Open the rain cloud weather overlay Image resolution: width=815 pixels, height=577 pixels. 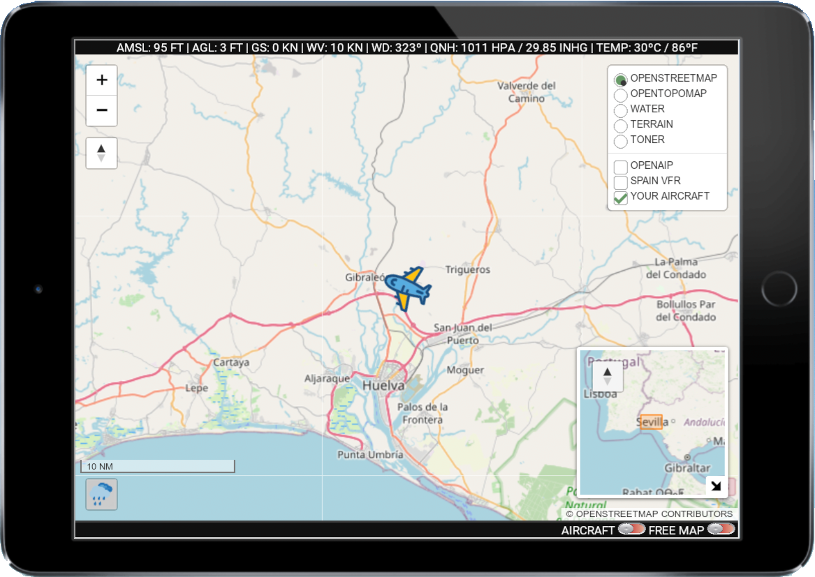point(101,495)
